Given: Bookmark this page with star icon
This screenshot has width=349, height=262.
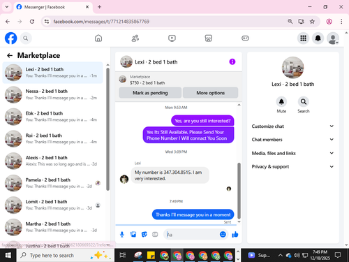Looking at the screenshot, I should pos(312,22).
